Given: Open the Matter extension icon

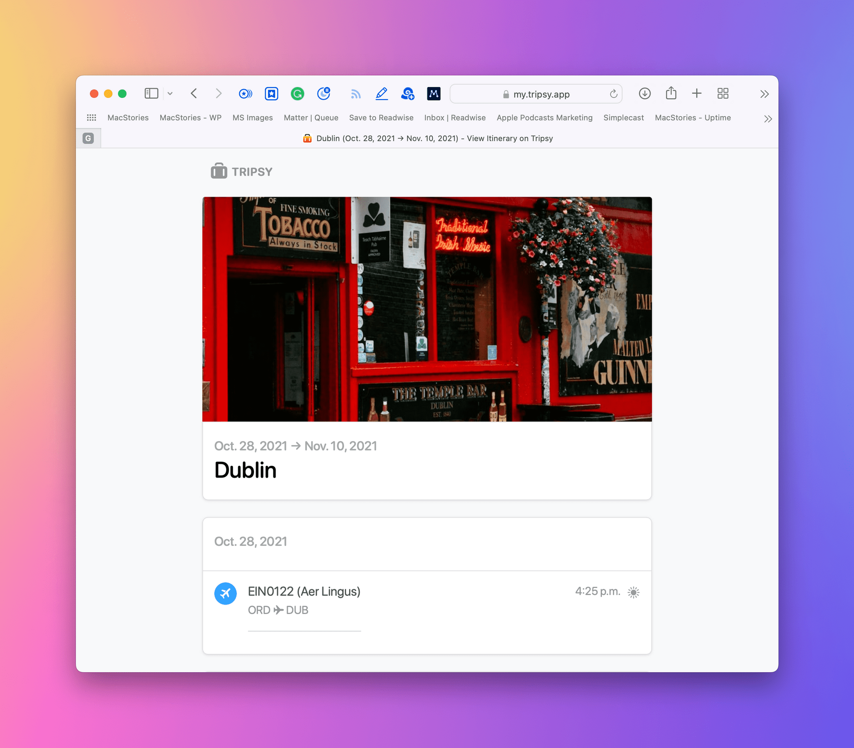Looking at the screenshot, I should click(x=434, y=94).
